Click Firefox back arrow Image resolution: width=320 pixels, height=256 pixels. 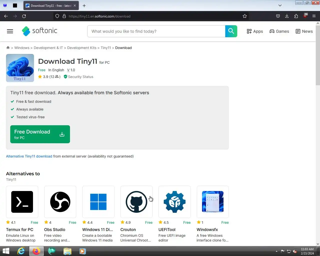click(6, 16)
